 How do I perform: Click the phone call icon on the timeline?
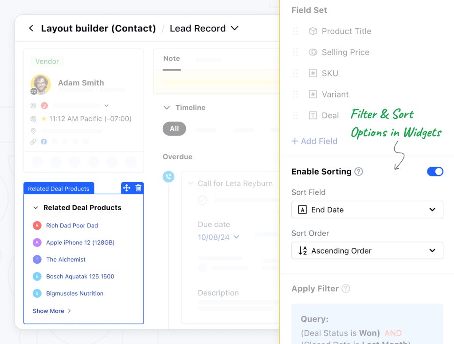pos(168,176)
